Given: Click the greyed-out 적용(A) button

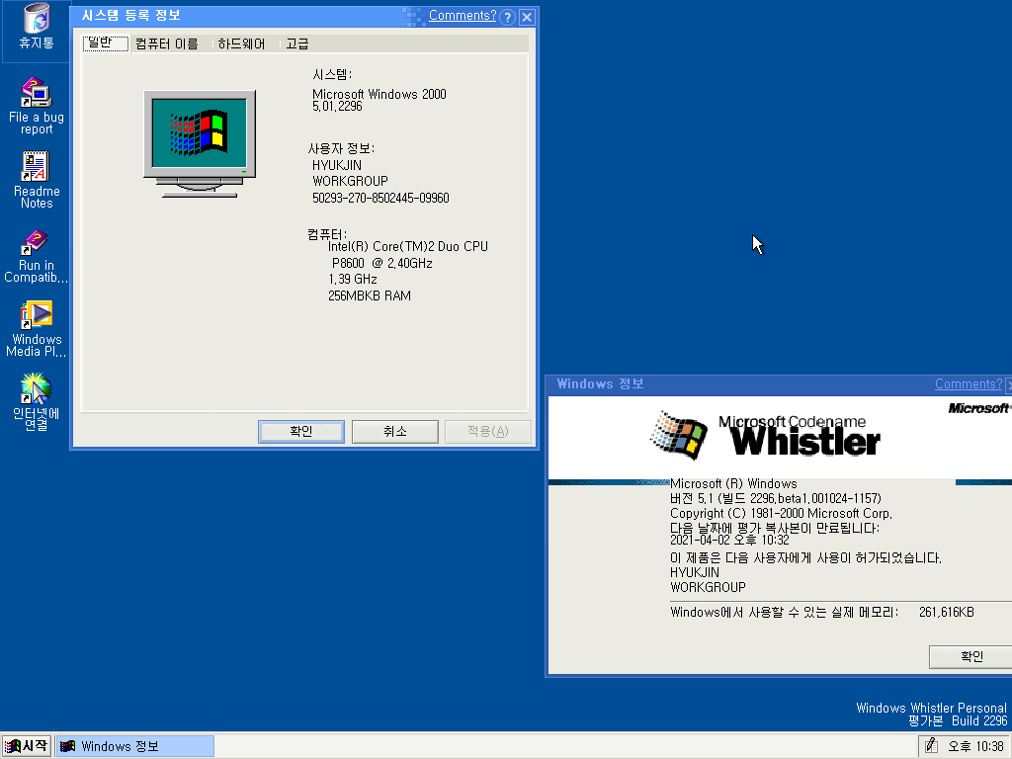Looking at the screenshot, I should click(x=488, y=431).
